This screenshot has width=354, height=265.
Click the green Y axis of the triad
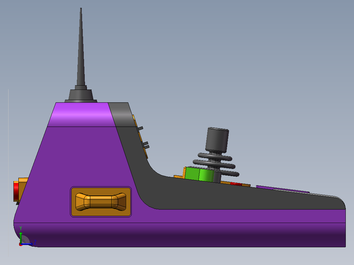click(21, 237)
